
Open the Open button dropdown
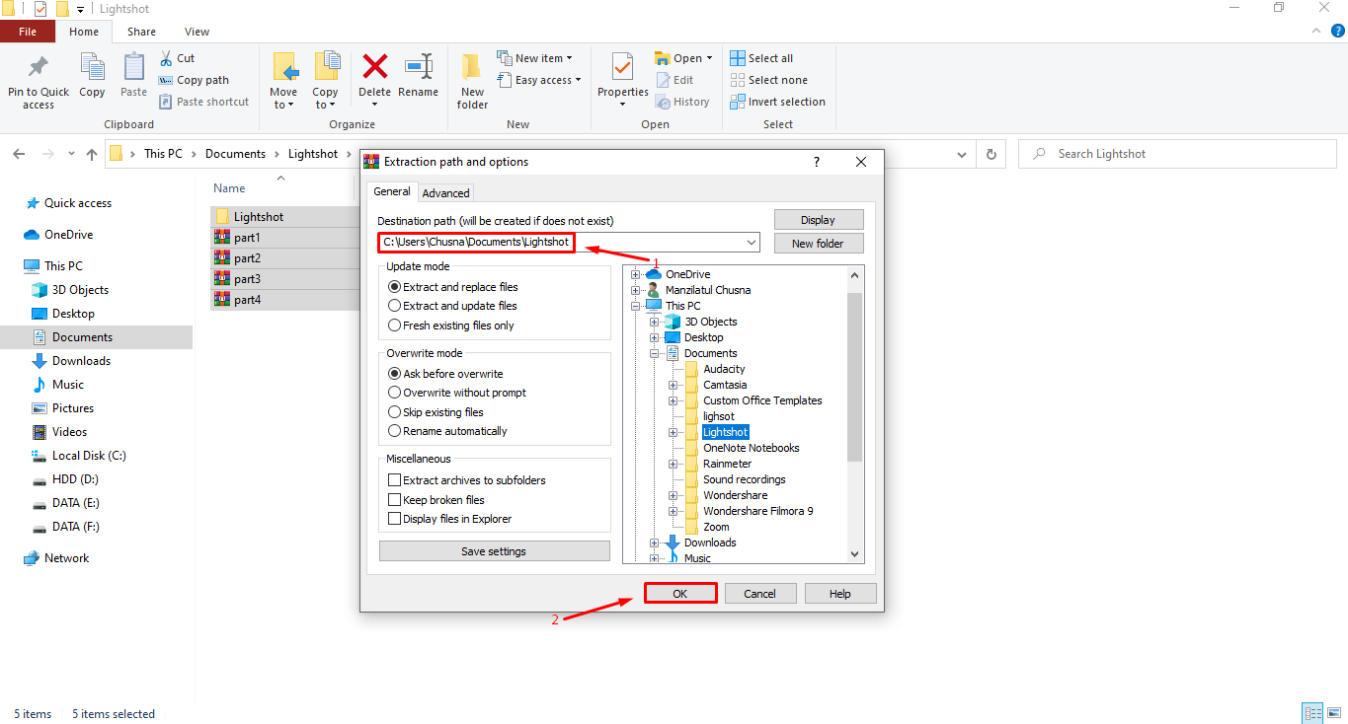pos(709,58)
